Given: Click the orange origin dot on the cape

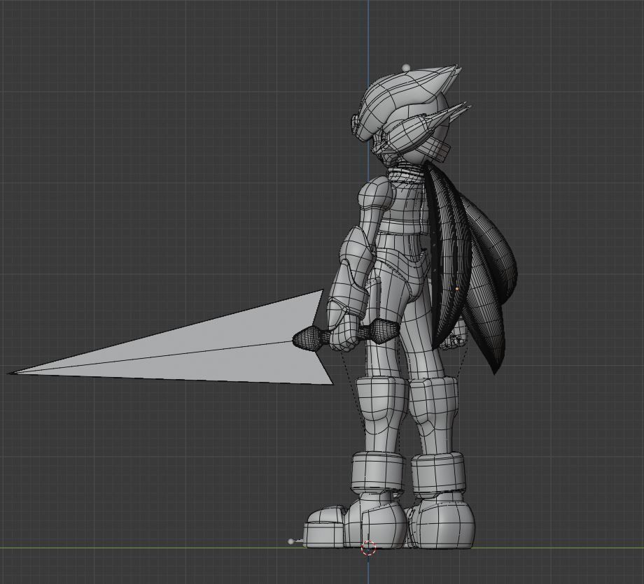Looking at the screenshot, I should pyautogui.click(x=457, y=289).
